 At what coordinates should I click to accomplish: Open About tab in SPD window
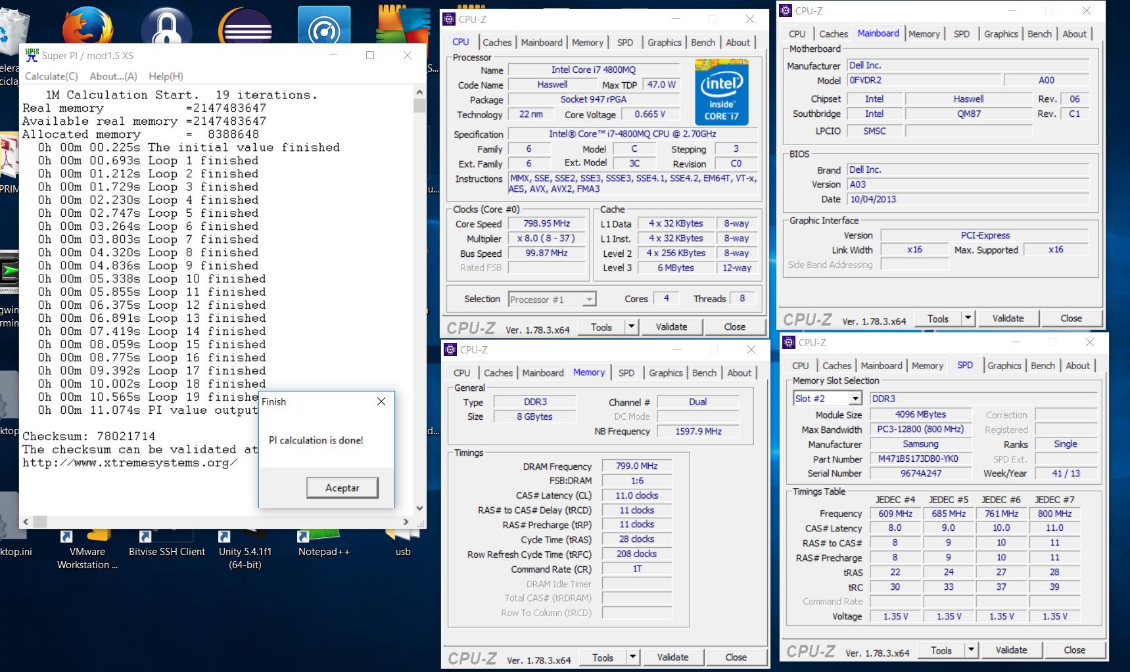click(1077, 365)
